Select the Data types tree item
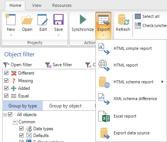This screenshot has height=142, width=167. (x=43, y=129)
